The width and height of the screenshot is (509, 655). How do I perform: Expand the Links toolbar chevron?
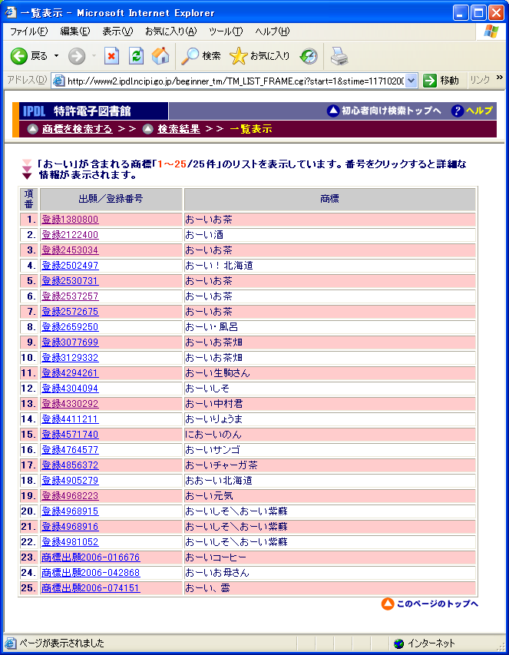pos(500,78)
